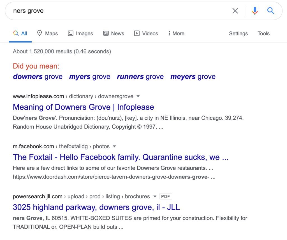Choose the 'myers grove' suggested search
Viewport: 287px width, 240px height.
tap(90, 77)
